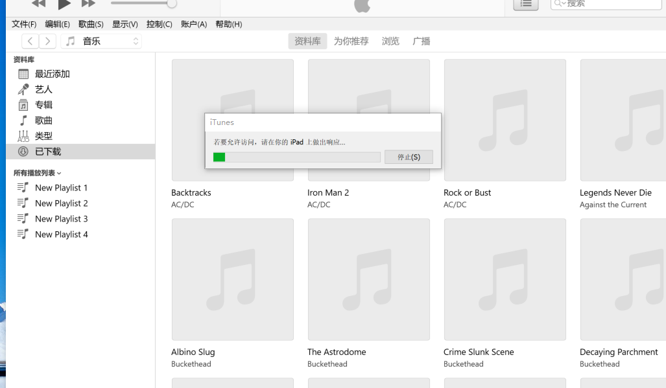Select 专辑 in the sidebar
666x388 pixels.
[80, 105]
